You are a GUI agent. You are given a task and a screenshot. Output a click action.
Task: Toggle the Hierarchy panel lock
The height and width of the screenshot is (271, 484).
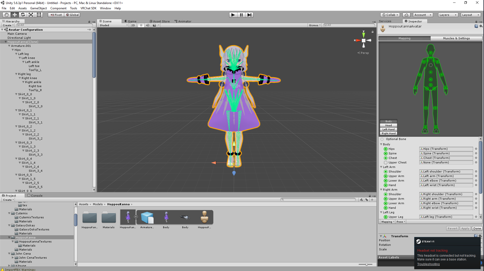pos(89,22)
